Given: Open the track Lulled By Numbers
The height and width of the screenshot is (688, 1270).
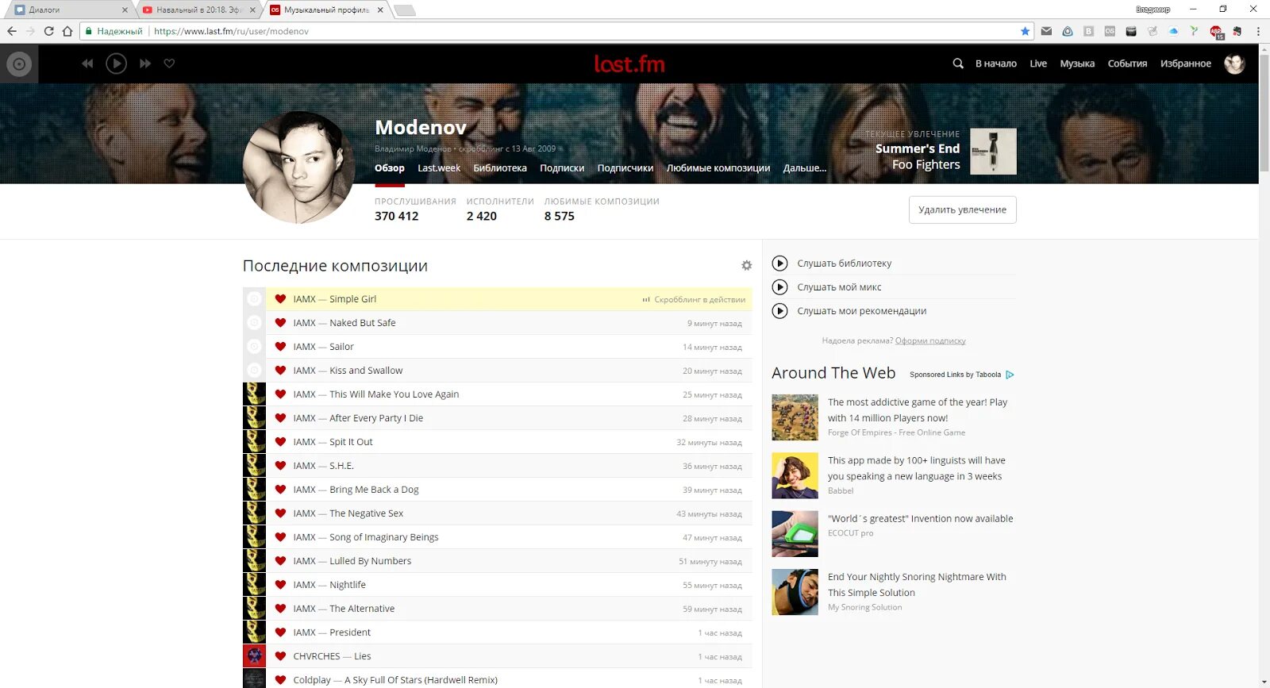Looking at the screenshot, I should coord(370,561).
